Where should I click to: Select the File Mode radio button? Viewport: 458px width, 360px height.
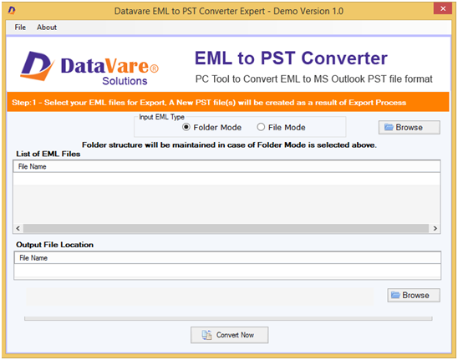click(x=261, y=127)
